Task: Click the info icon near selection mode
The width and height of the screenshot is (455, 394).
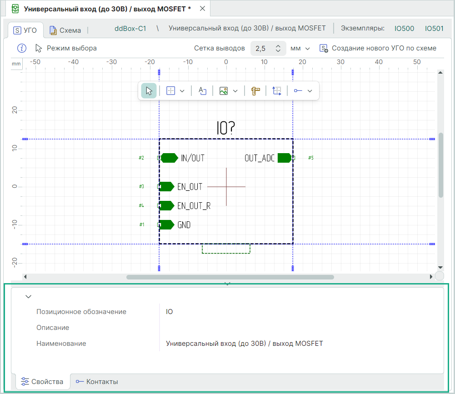Action: tap(22, 48)
